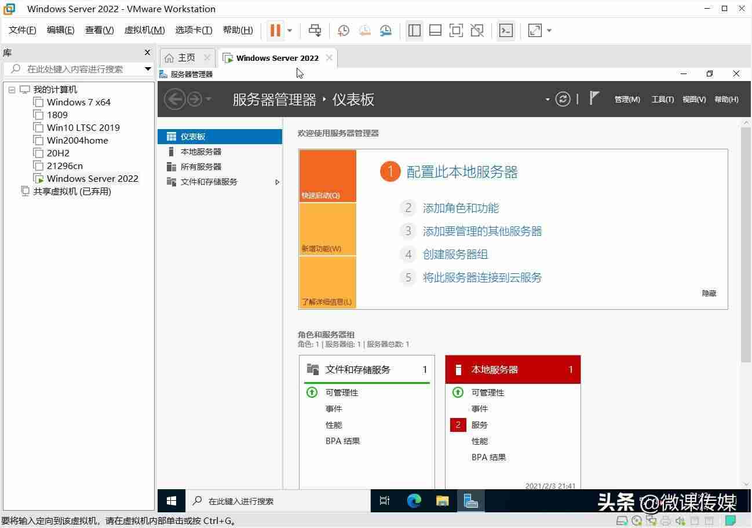Open Microsoft Edge from the taskbar
This screenshot has width=752, height=528.
click(x=414, y=501)
